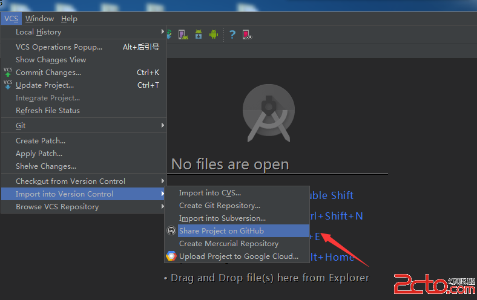The height and width of the screenshot is (300, 477).
Task: Launch Android Device Monitor from the toolbar
Action: click(x=214, y=34)
